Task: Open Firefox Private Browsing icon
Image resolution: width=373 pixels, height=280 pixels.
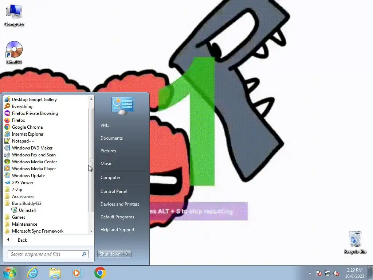Action: click(7, 113)
